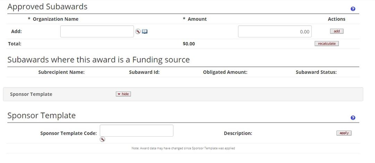Focus the Sponsor Template Code field
375x163 pixels.
pyautogui.click(x=136, y=131)
